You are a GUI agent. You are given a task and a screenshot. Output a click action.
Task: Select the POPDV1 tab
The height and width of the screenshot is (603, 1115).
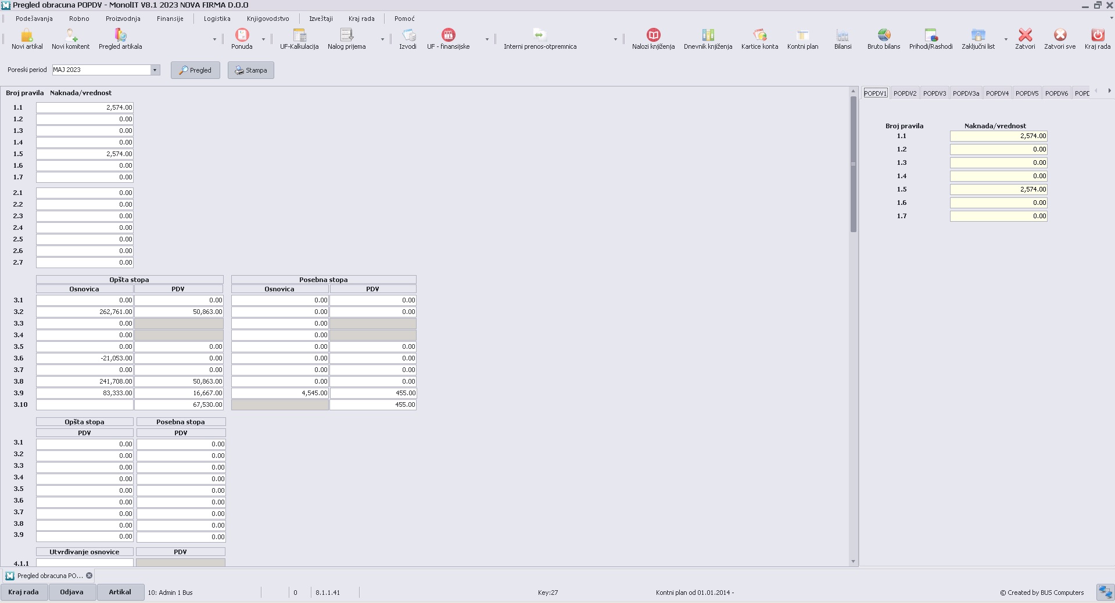(875, 93)
